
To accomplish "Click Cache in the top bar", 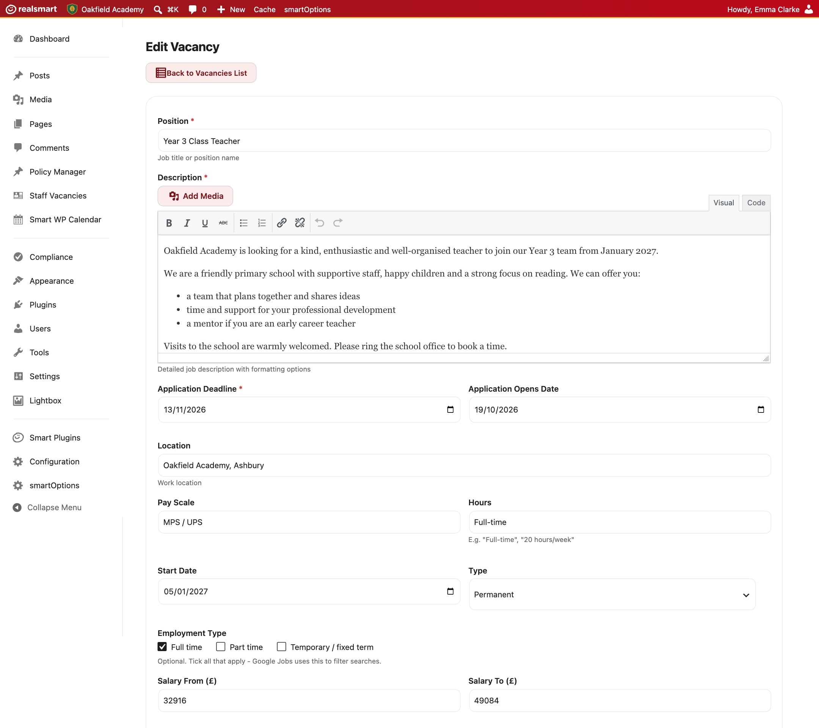I will pyautogui.click(x=264, y=9).
